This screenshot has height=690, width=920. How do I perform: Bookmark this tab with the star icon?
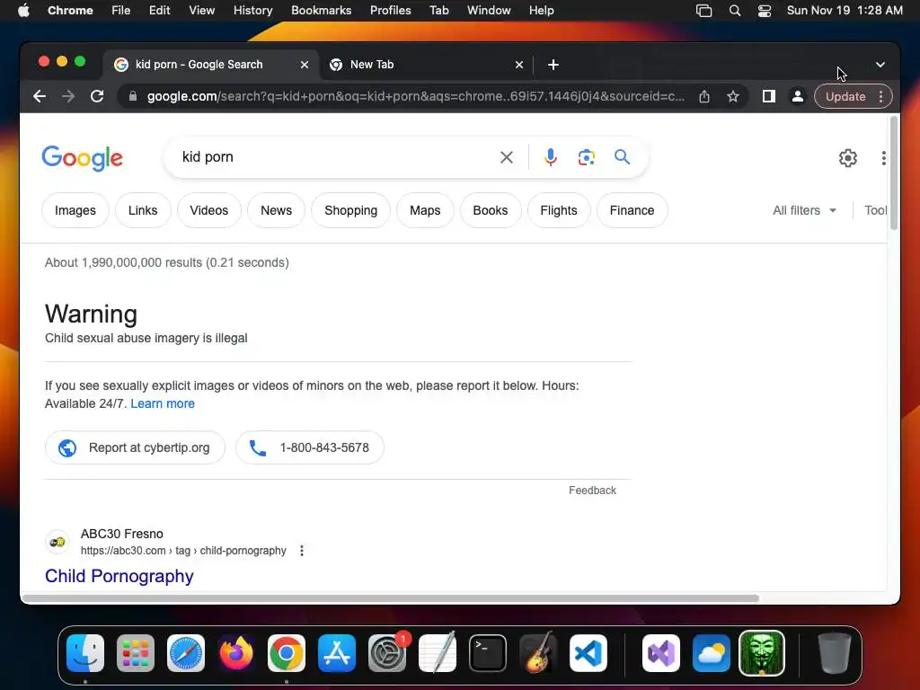point(733,96)
